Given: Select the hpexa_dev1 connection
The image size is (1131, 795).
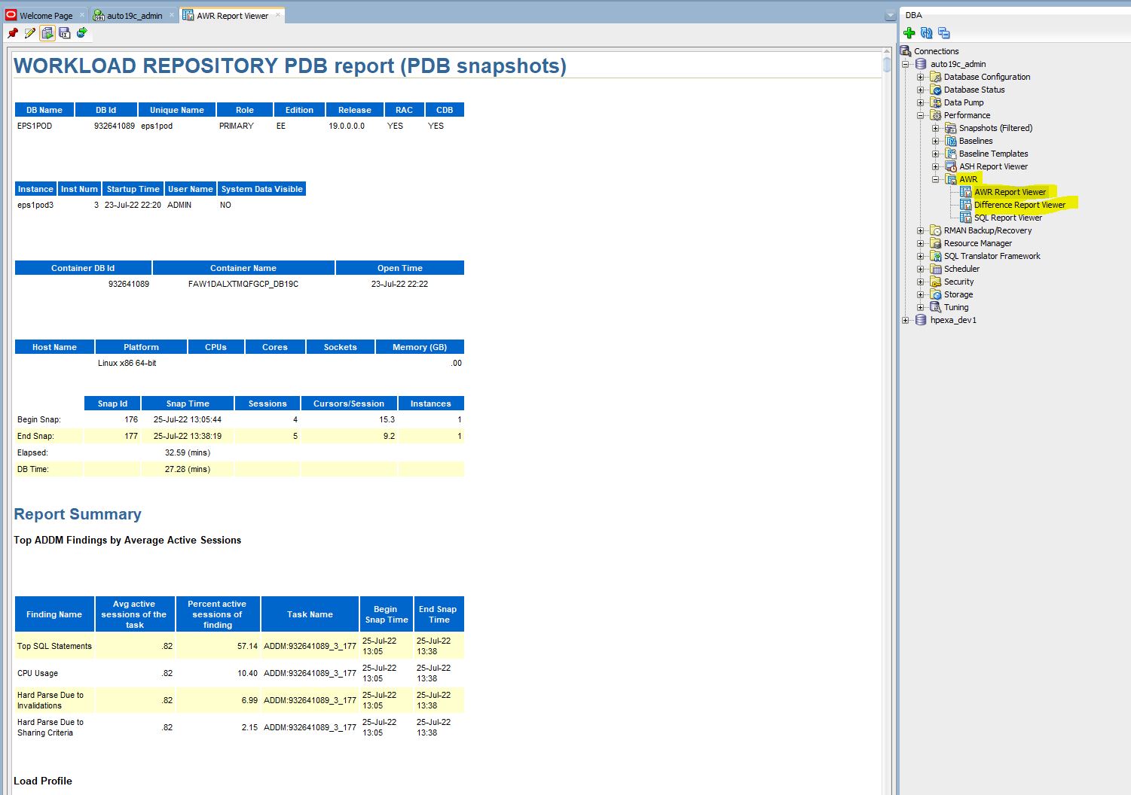Looking at the screenshot, I should pyautogui.click(x=954, y=320).
